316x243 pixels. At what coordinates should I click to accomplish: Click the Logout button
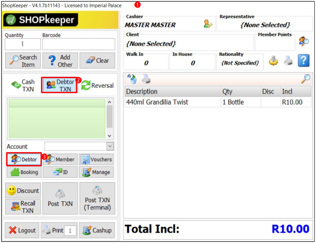pos(22,230)
